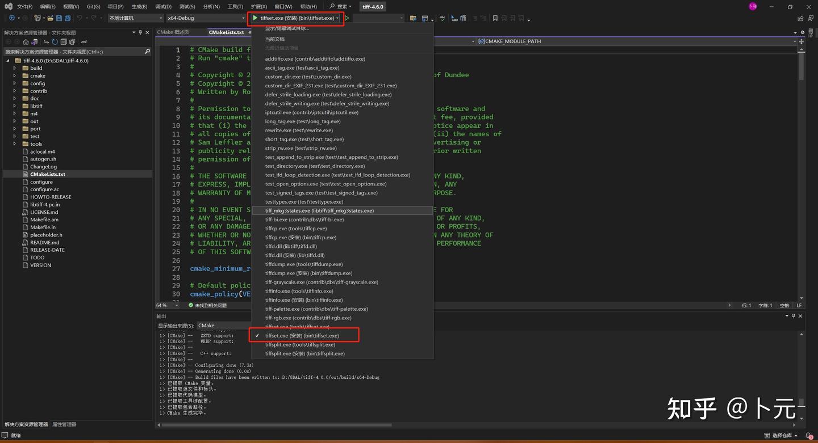Click the home icon in Solution Explorer
Image resolution: width=818 pixels, height=443 pixels.
[x=26, y=42]
